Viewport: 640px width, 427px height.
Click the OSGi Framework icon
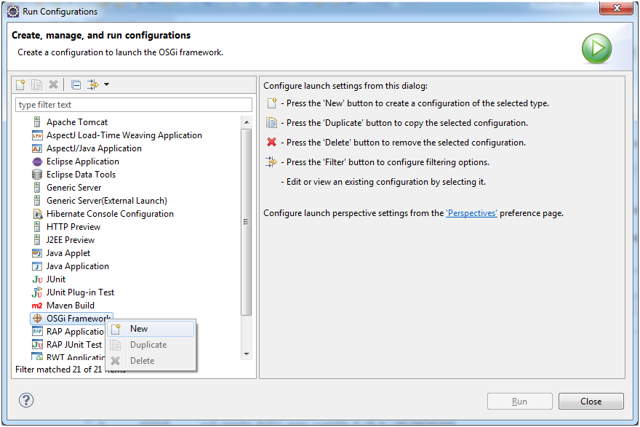tap(37, 319)
